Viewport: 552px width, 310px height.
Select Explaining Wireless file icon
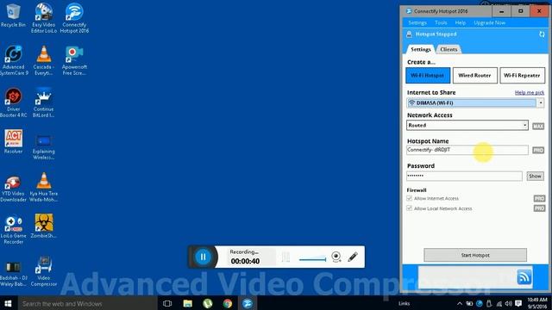44,147
